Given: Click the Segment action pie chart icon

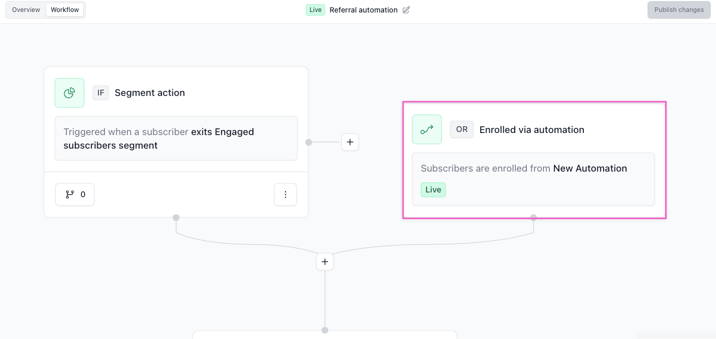Looking at the screenshot, I should pos(70,93).
